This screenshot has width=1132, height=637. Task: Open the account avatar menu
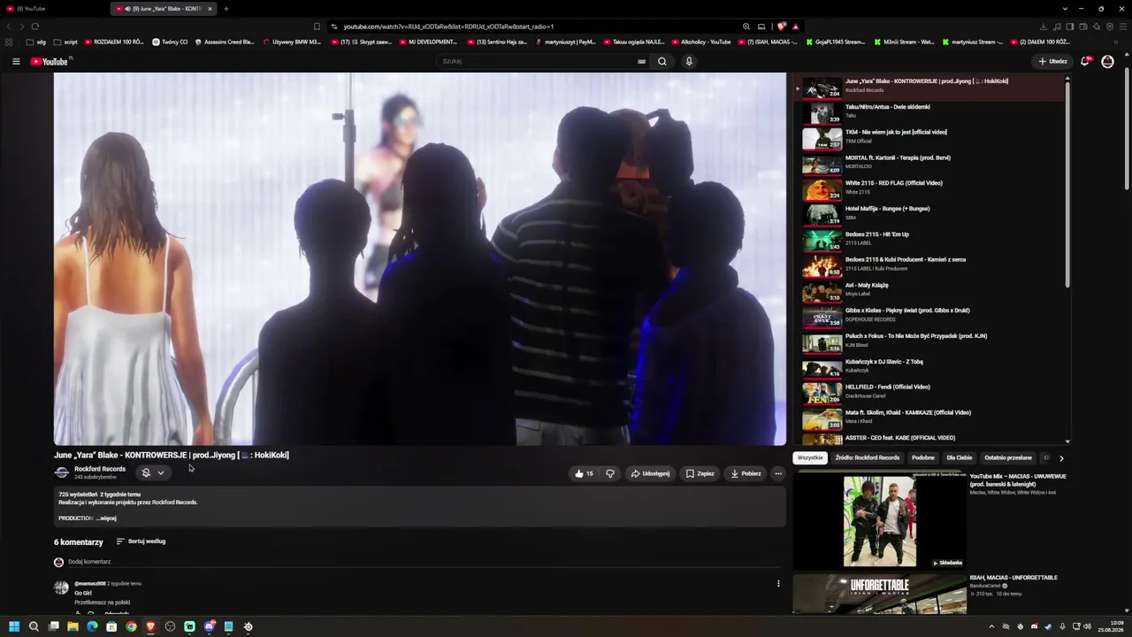pyautogui.click(x=1107, y=61)
